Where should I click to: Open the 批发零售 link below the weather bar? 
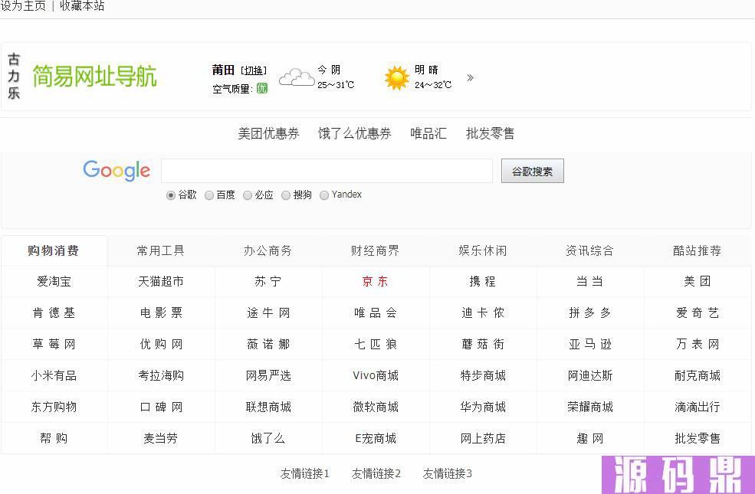(490, 133)
